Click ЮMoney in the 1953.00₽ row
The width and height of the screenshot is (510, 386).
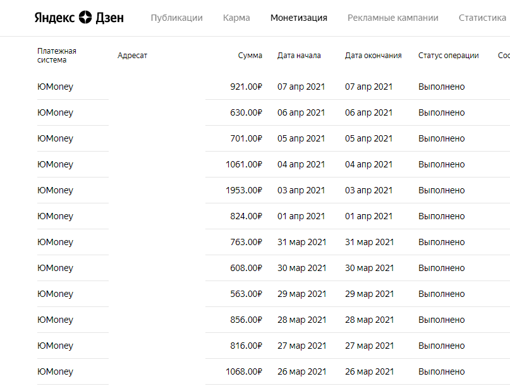pos(55,190)
